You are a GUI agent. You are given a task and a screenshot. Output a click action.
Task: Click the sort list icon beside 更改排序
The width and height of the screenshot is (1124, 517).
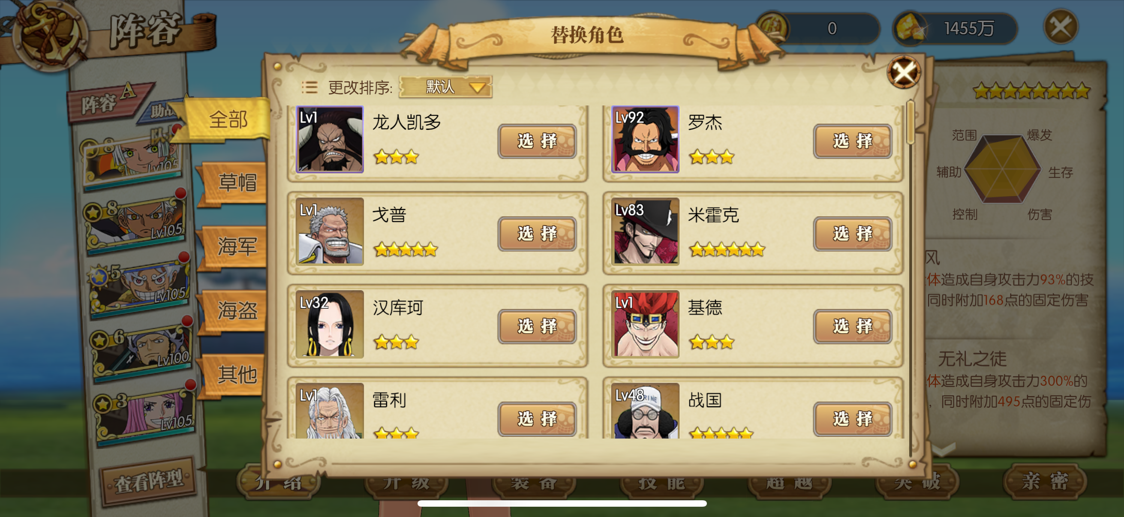(310, 87)
